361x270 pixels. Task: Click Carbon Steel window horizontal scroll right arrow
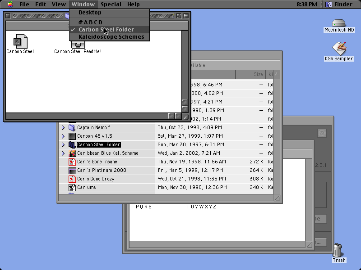tap(178, 116)
